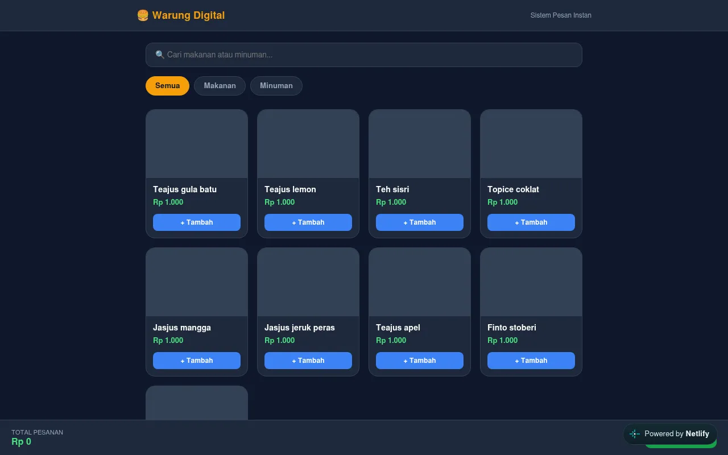Click the Finto stoberi Rp 1.000 price
This screenshot has height=455, width=728.
503,340
